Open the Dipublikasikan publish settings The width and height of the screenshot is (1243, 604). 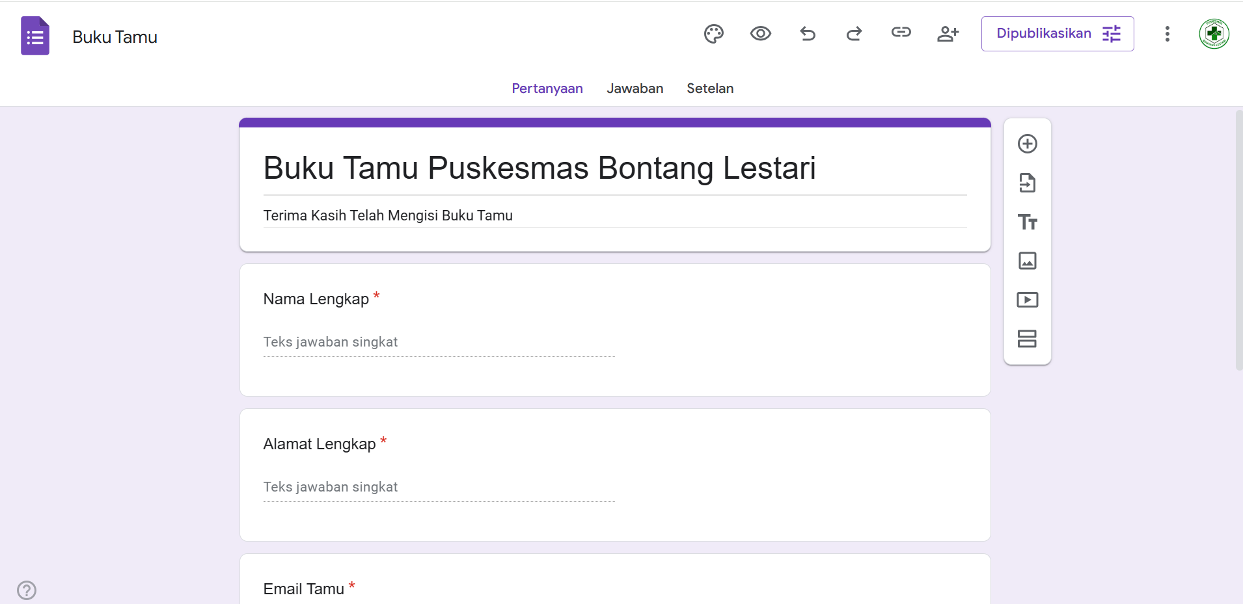(x=1058, y=34)
